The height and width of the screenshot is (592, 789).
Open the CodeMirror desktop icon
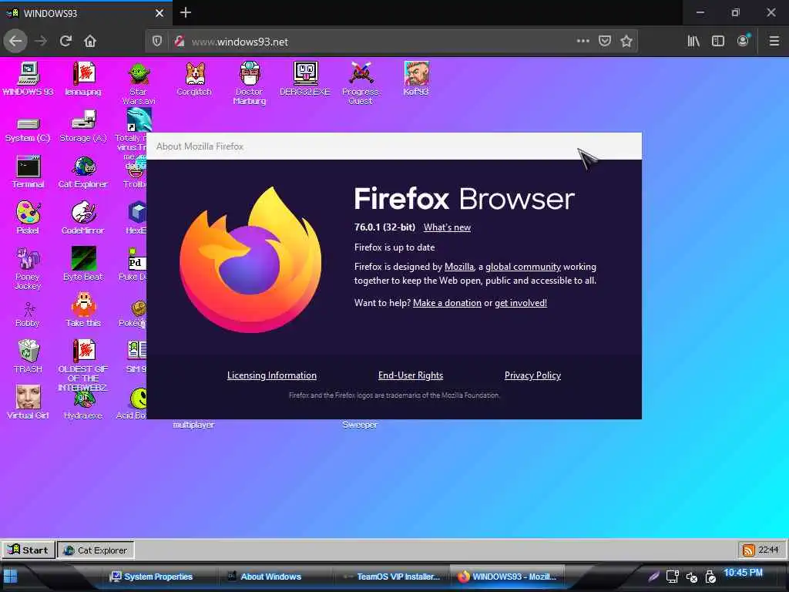(x=83, y=218)
